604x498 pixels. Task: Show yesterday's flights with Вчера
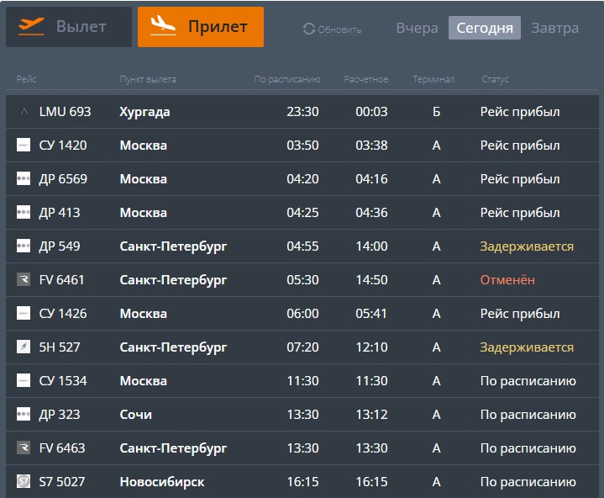click(418, 28)
